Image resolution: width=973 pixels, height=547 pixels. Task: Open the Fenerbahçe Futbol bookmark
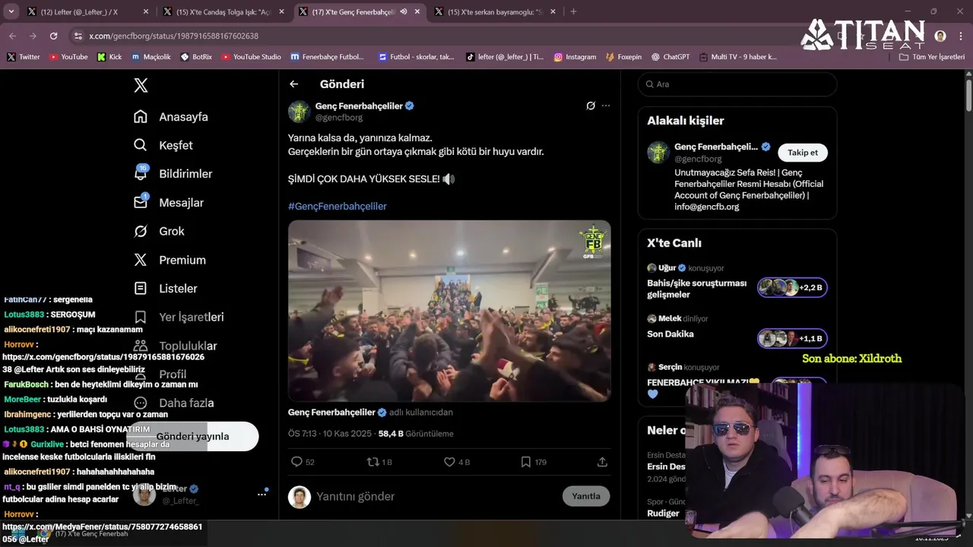(x=327, y=57)
